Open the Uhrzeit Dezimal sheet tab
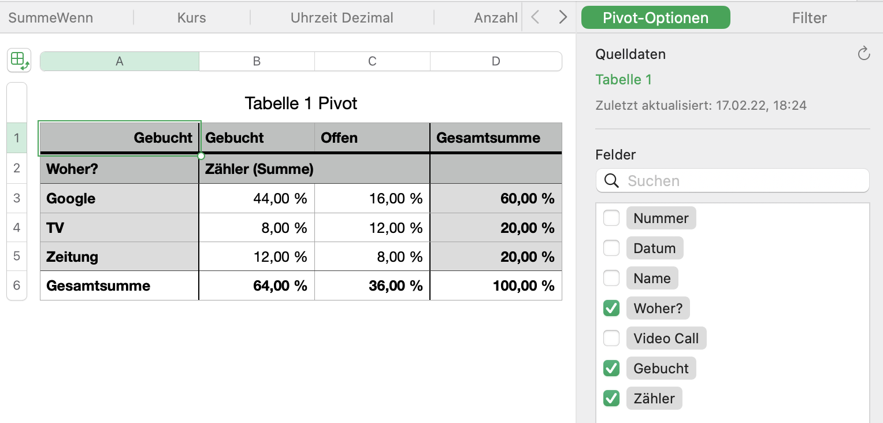 (342, 18)
